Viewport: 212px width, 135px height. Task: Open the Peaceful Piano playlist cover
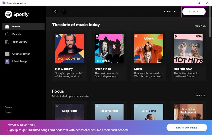[109, 112]
